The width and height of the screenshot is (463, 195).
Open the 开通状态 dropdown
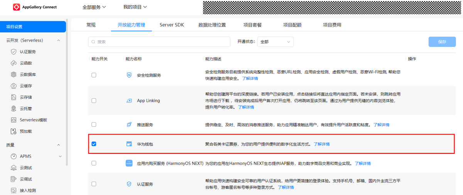pyautogui.click(x=275, y=42)
